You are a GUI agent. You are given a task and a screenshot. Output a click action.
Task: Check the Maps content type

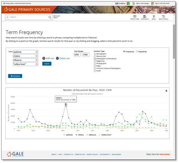click(95, 66)
